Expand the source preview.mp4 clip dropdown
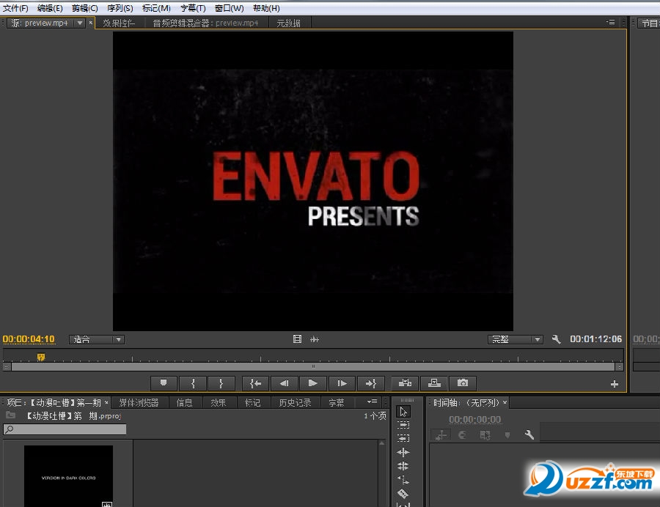660x507 pixels. (80, 23)
